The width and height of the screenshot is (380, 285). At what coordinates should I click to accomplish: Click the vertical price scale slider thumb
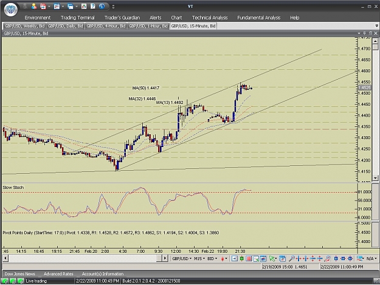tap(375, 47)
